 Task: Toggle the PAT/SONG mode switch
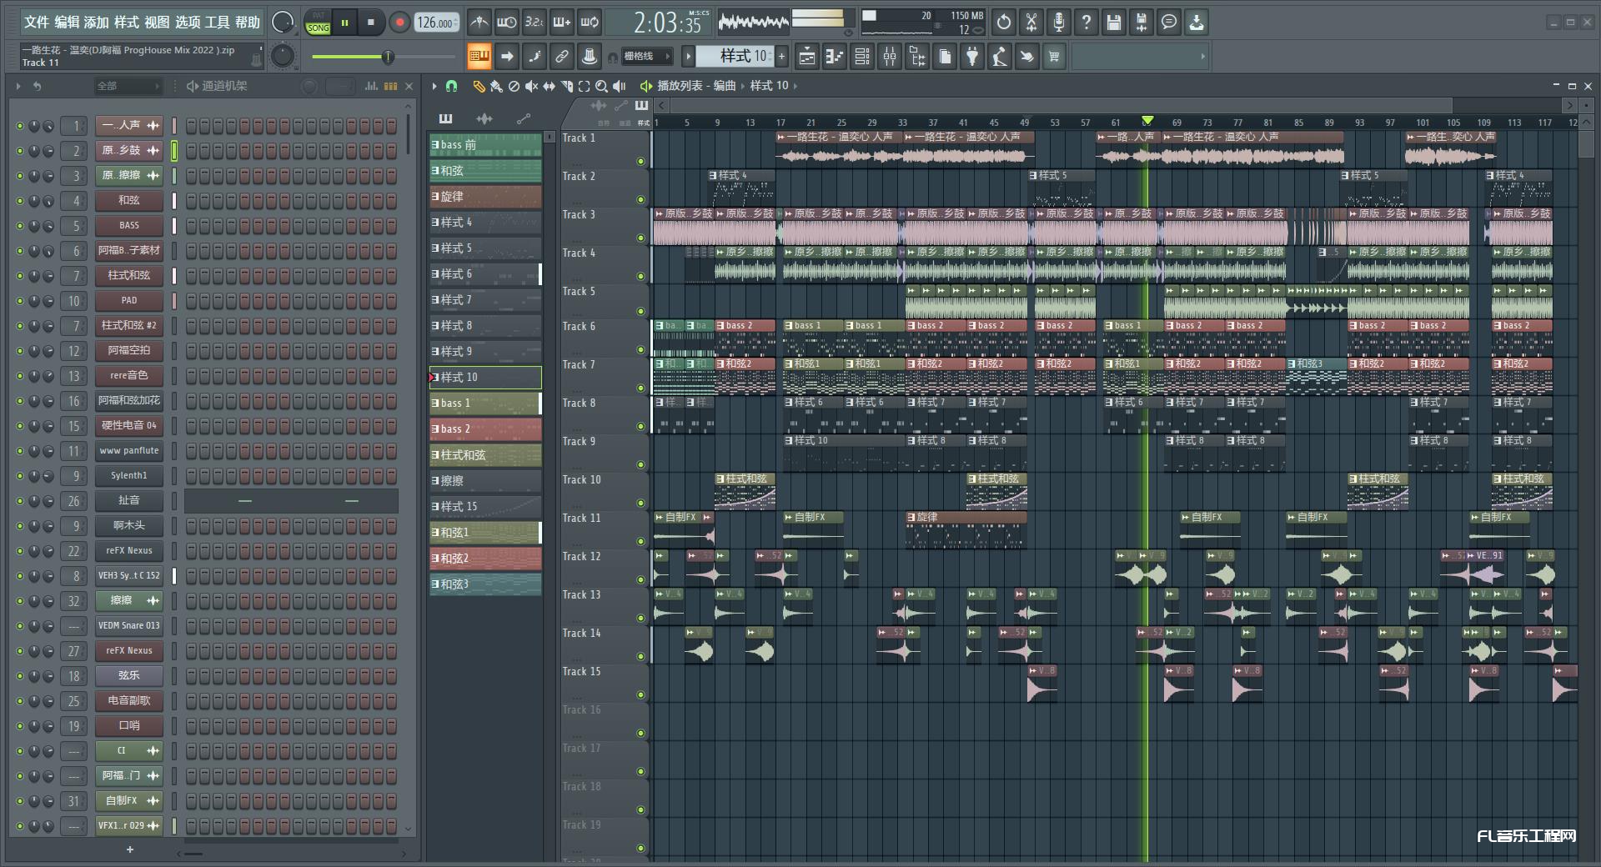pyautogui.click(x=319, y=23)
